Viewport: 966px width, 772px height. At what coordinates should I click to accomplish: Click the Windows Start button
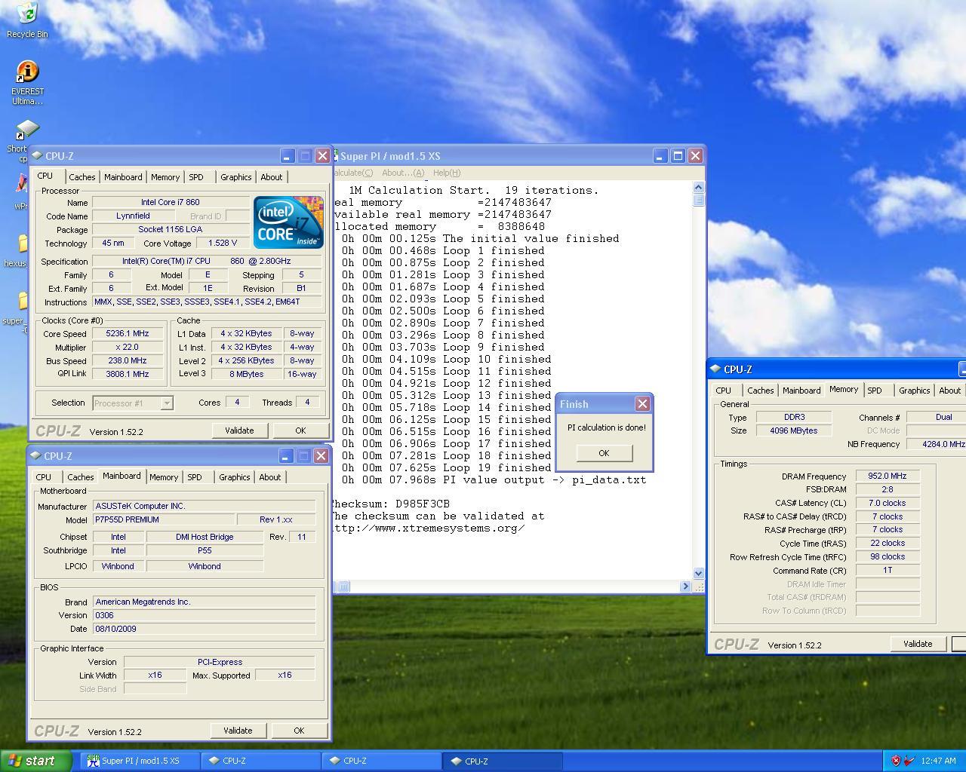[36, 761]
